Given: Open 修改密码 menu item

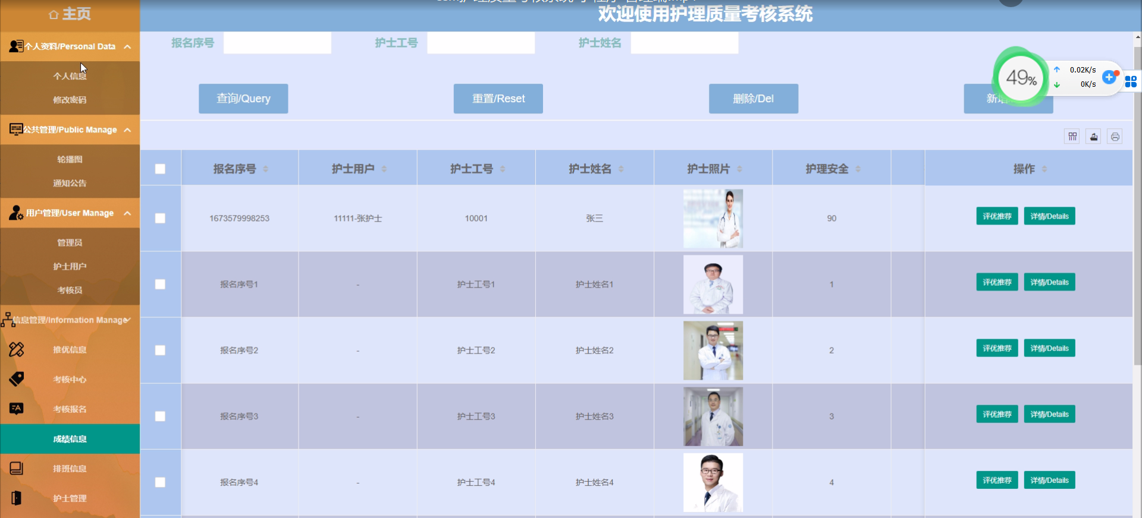Looking at the screenshot, I should click(70, 100).
